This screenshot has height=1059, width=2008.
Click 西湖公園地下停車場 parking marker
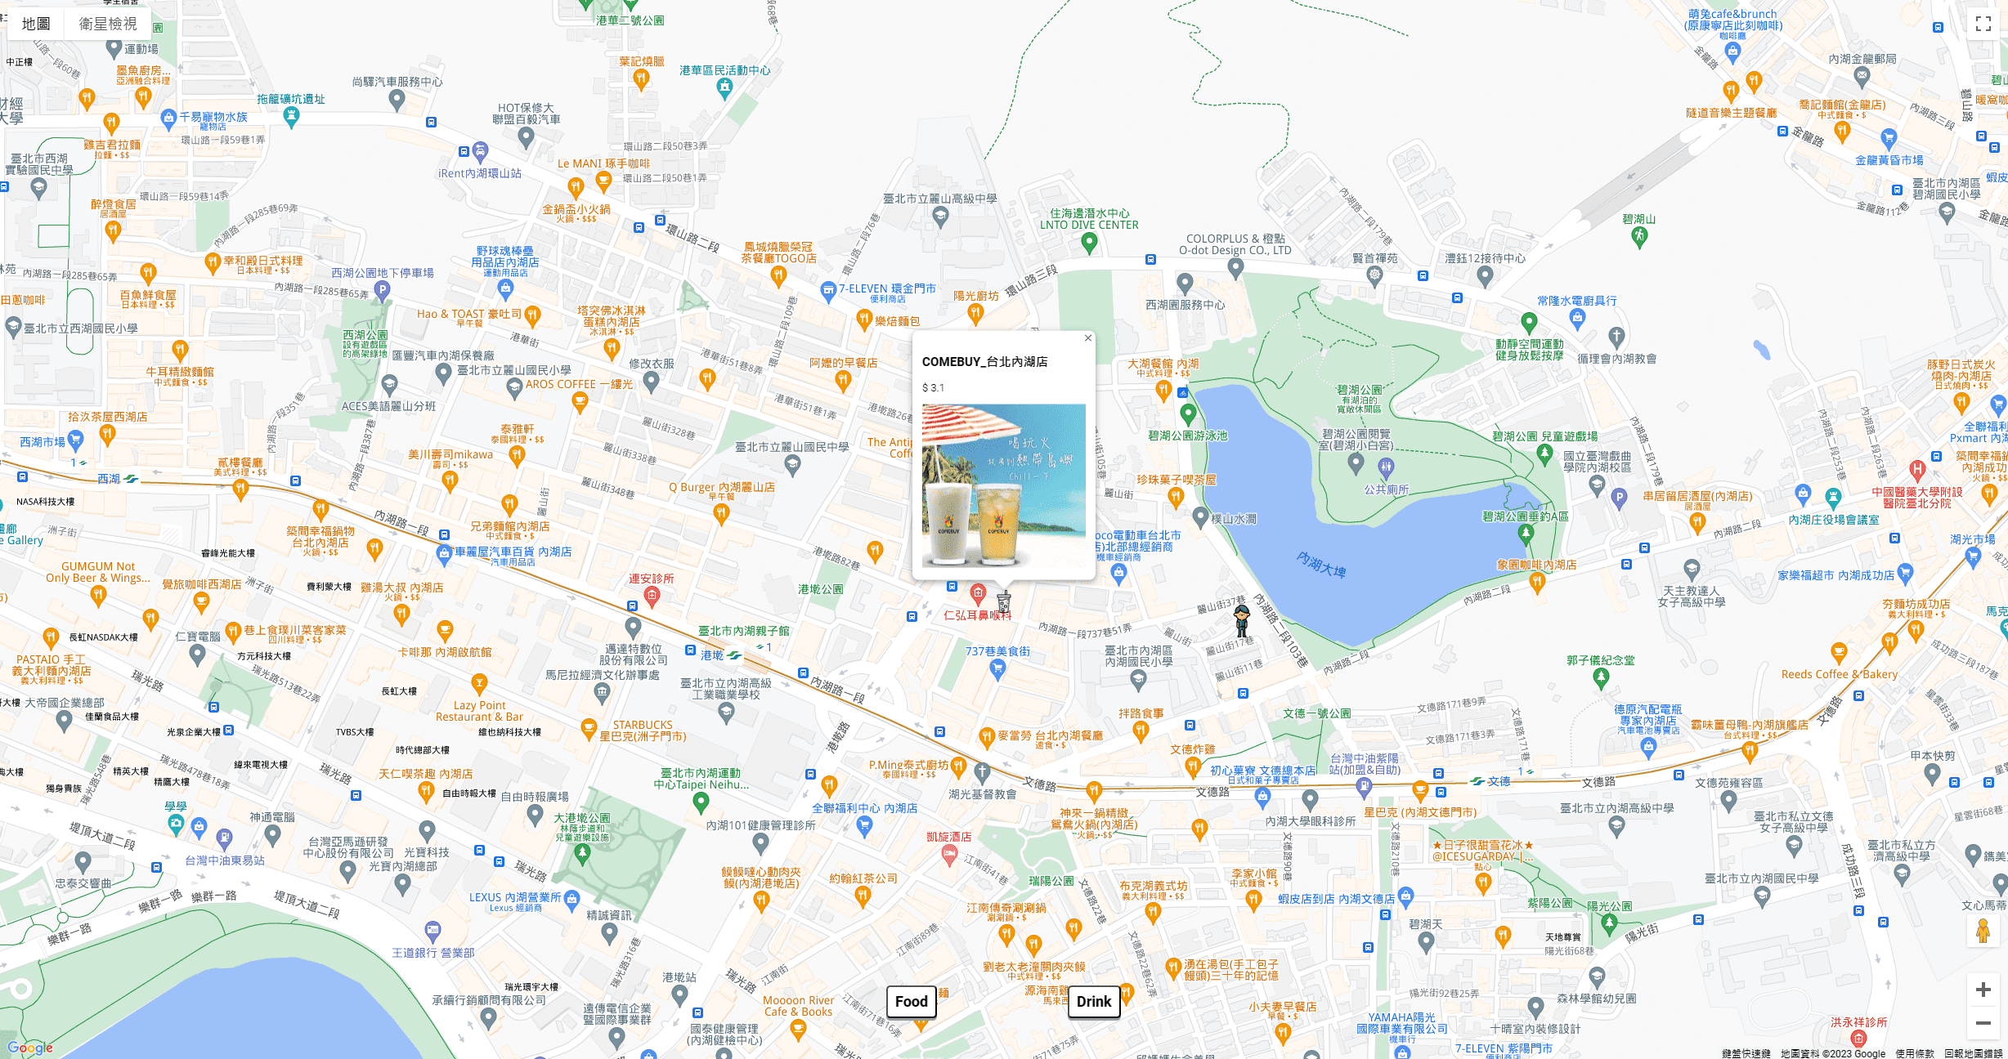pos(382,289)
